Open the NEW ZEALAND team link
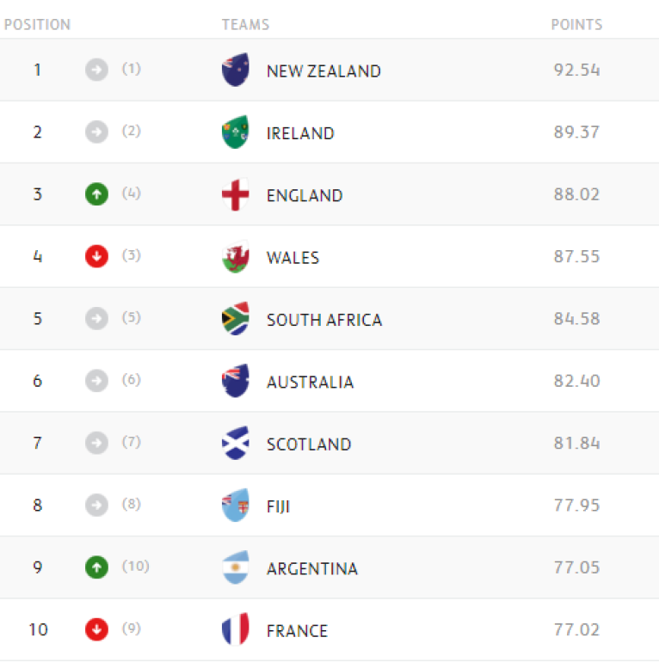Screen dimensions: 659x668 click(323, 71)
